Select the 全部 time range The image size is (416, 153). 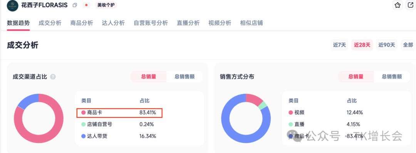point(408,45)
